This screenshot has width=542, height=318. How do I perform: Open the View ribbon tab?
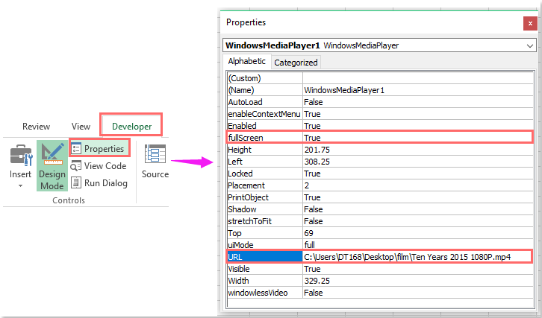(x=81, y=127)
